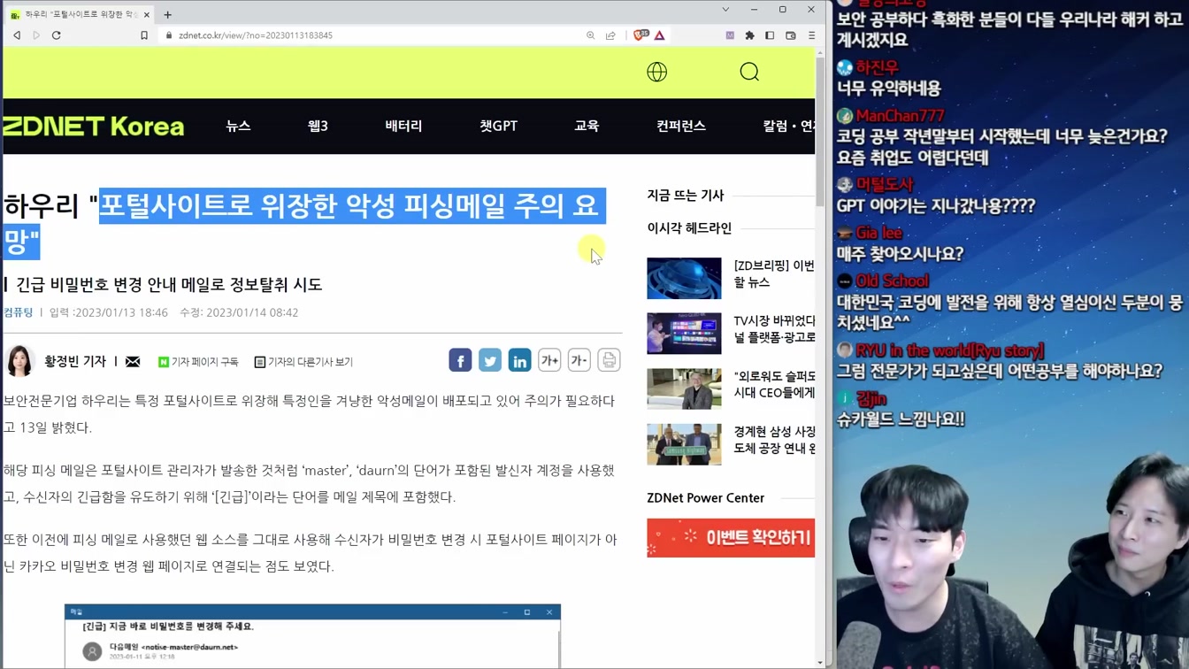This screenshot has height=669, width=1189.
Task: Click the email screenshot image in article
Action: (x=312, y=636)
